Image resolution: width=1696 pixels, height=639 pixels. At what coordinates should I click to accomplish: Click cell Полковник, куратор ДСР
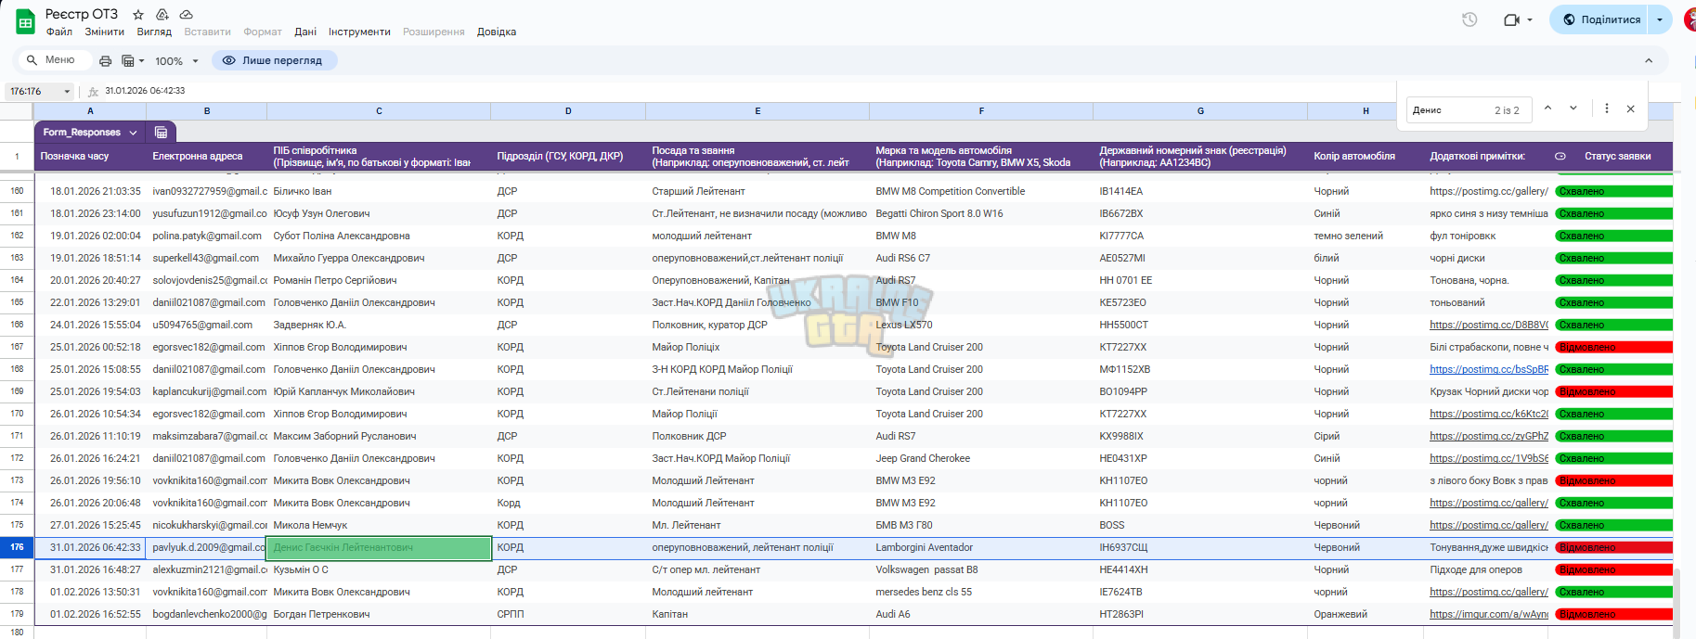coord(757,325)
